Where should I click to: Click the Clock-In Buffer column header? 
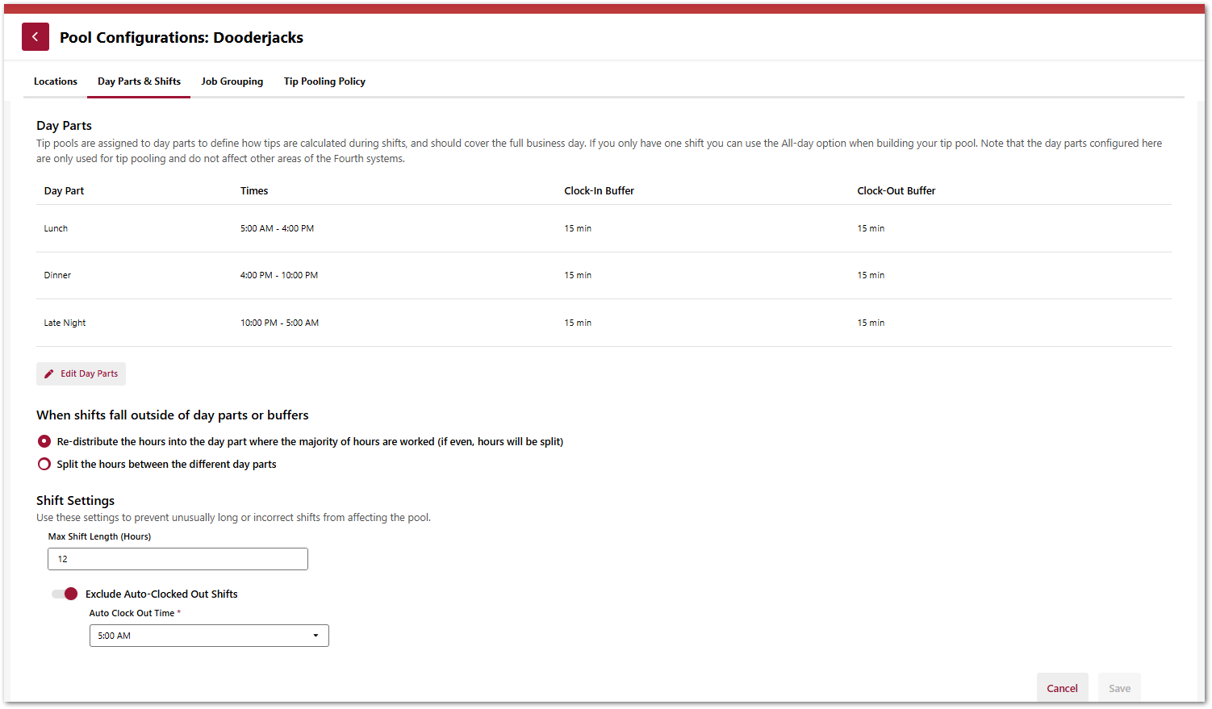click(599, 191)
